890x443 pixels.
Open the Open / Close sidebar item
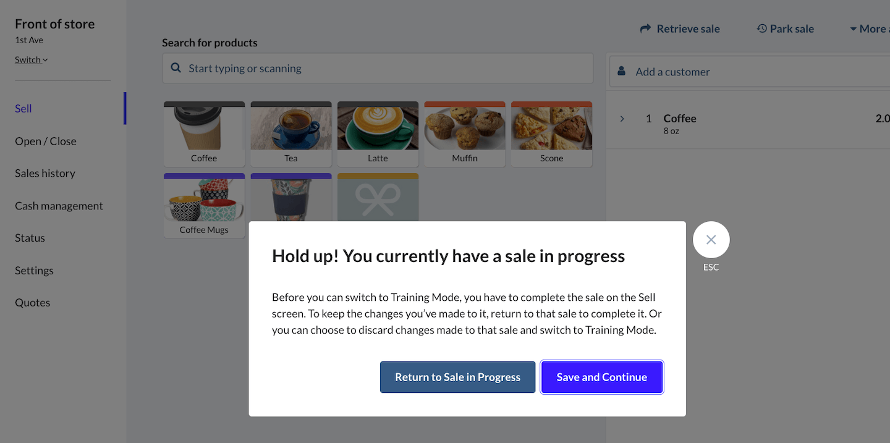pos(46,141)
